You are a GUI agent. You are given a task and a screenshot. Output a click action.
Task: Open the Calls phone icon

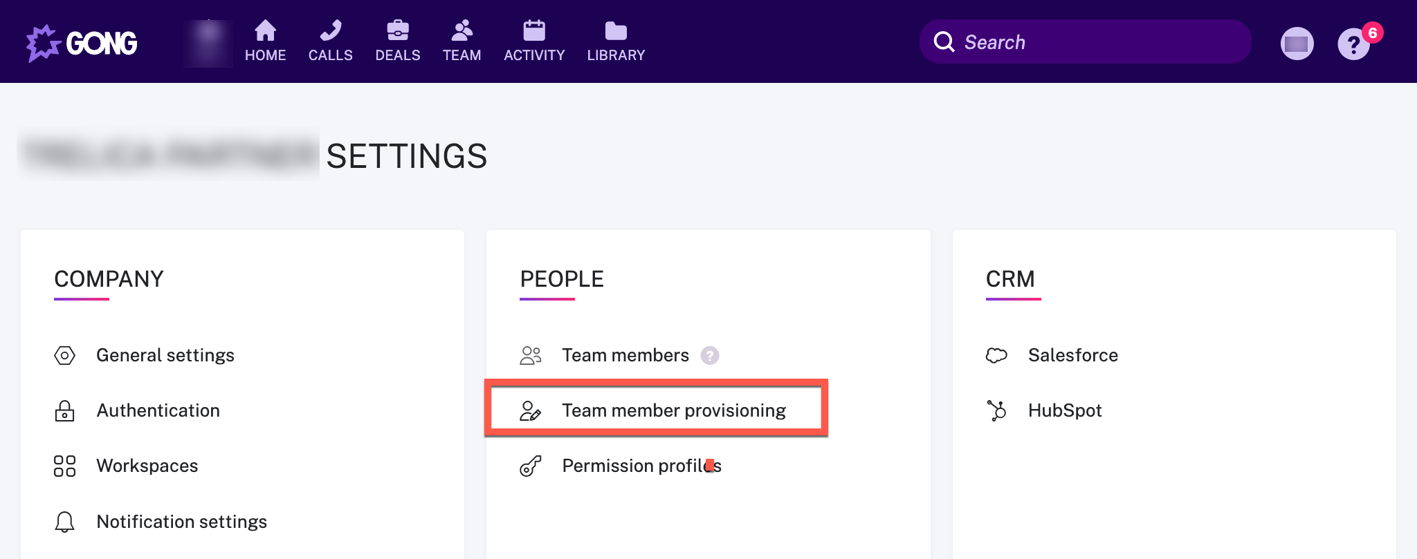tap(331, 30)
